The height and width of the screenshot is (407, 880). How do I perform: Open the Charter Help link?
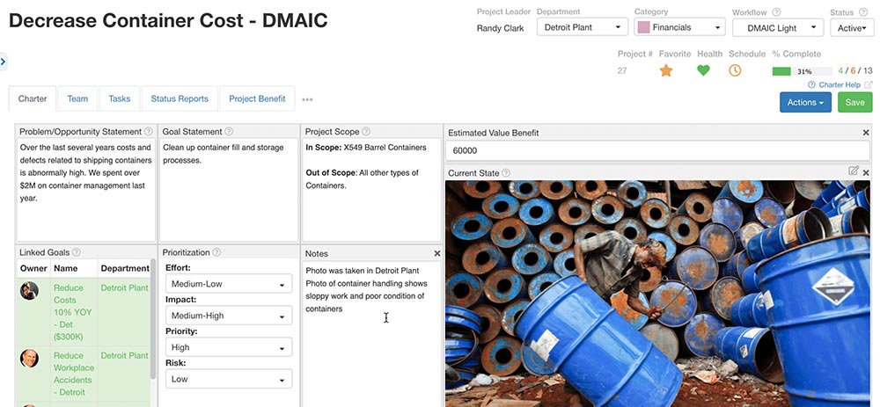point(840,85)
